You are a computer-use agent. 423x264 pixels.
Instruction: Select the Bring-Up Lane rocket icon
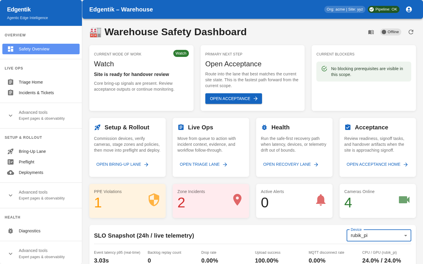point(11,151)
